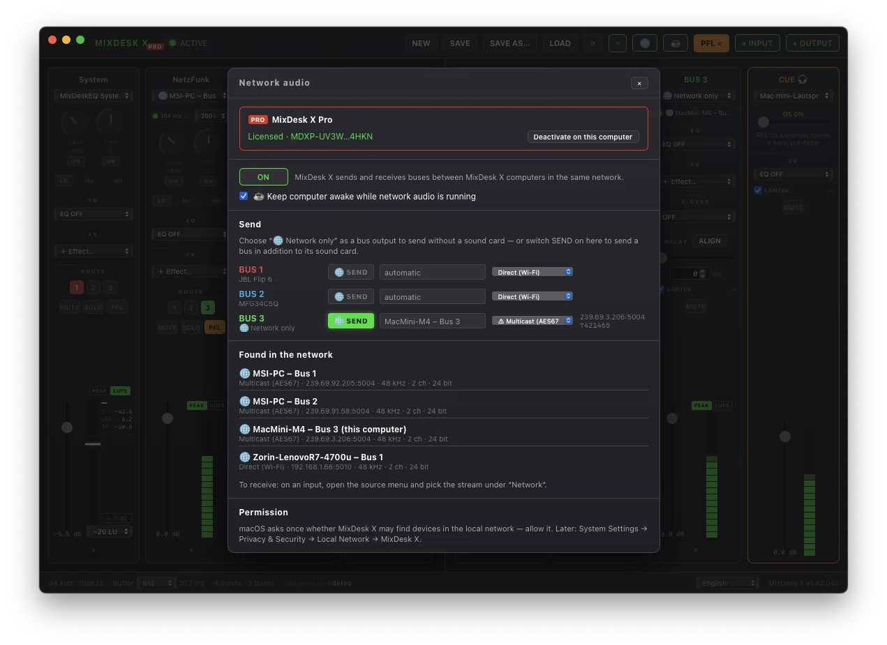Click BUS 2 automatic name field
The height and width of the screenshot is (645, 887).
(432, 296)
